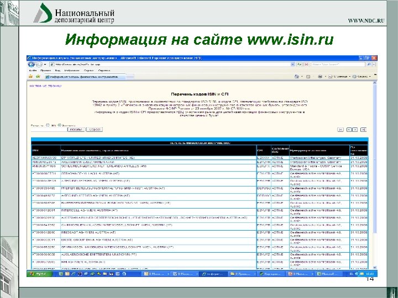Click the 'DP WORLD LTD; UNITED ARAB EMIRATES' row

[x=200, y=158]
